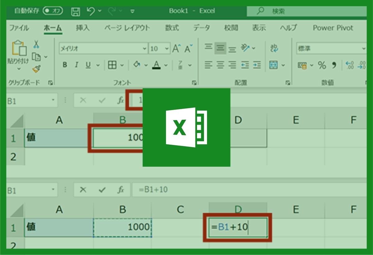Apply italic formatting with I button
The width and height of the screenshot is (373, 255).
point(76,65)
